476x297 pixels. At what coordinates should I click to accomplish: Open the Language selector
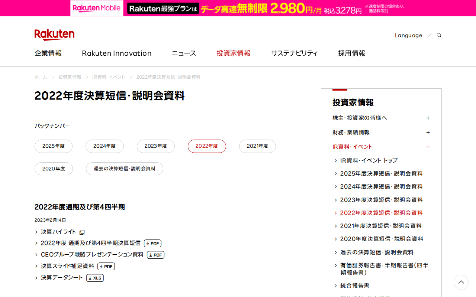(x=408, y=35)
